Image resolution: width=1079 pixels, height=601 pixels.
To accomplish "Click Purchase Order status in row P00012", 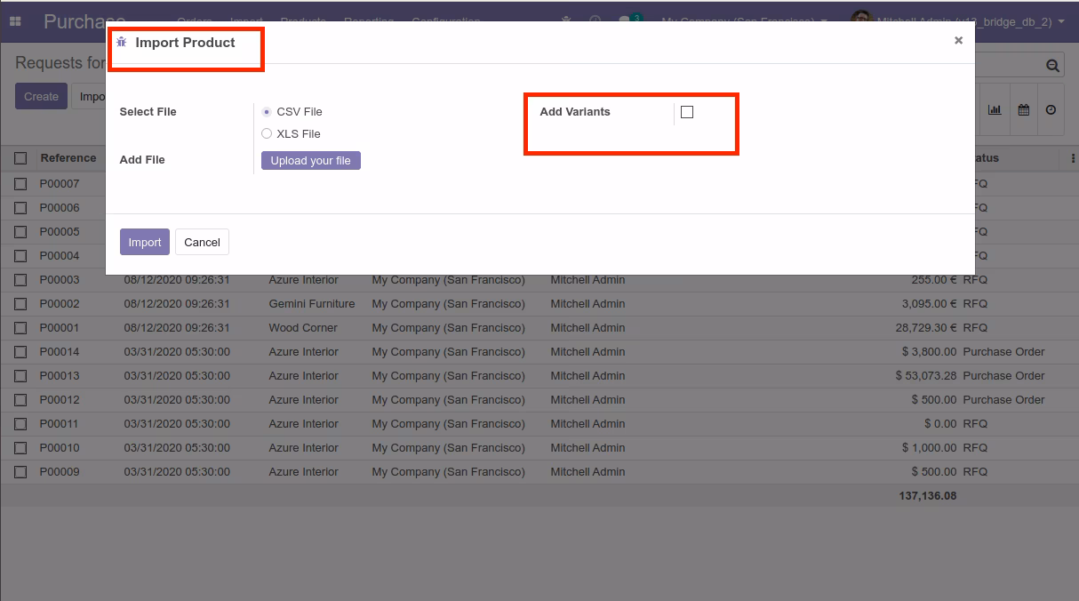I will 1003,400.
